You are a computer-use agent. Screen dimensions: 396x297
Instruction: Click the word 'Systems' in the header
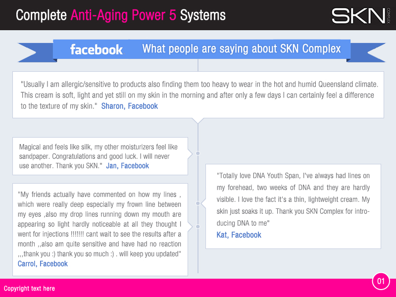203,15
